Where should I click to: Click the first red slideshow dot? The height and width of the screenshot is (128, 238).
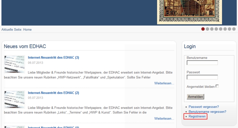pos(203,29)
